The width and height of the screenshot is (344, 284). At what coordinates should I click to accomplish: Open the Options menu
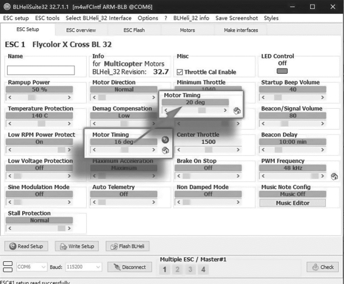click(x=148, y=18)
